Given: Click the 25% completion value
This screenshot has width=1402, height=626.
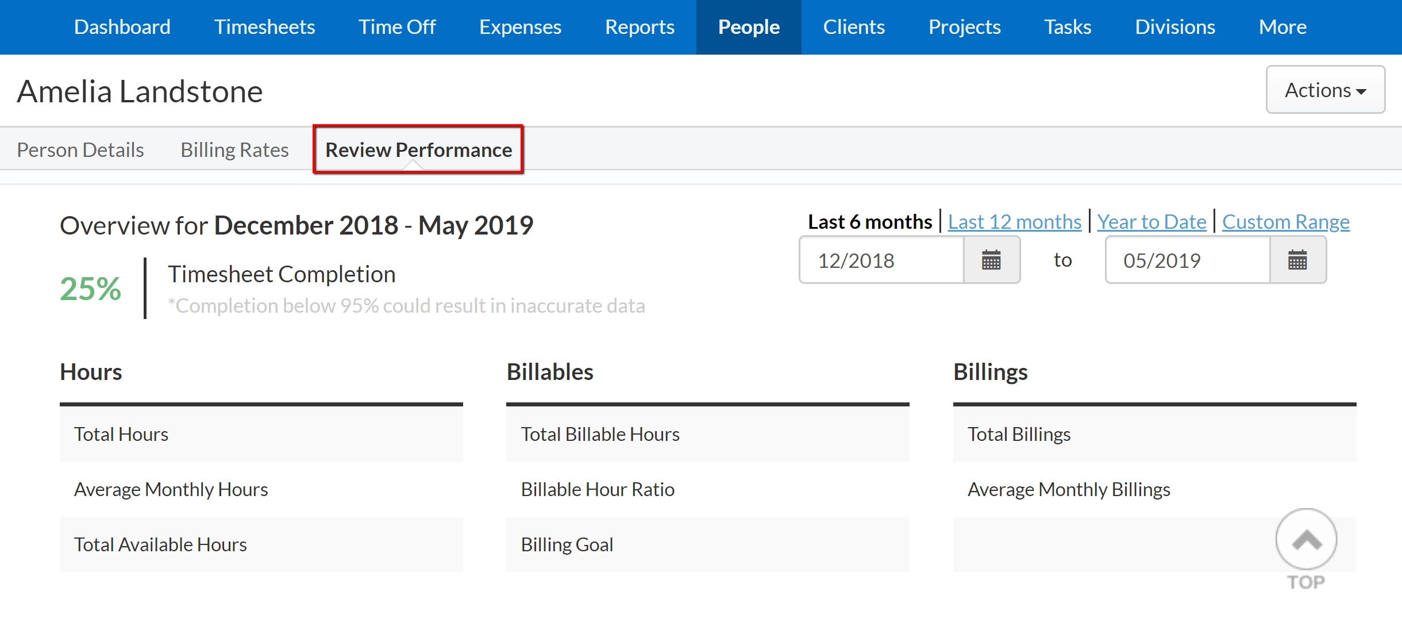Looking at the screenshot, I should pos(91,288).
